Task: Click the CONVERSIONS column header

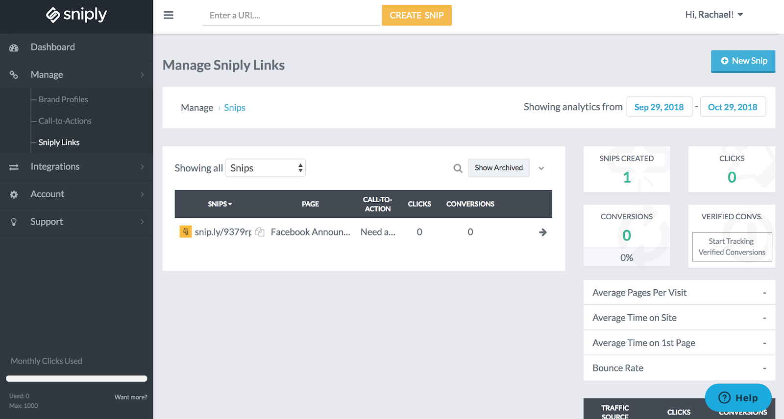Action: (470, 204)
